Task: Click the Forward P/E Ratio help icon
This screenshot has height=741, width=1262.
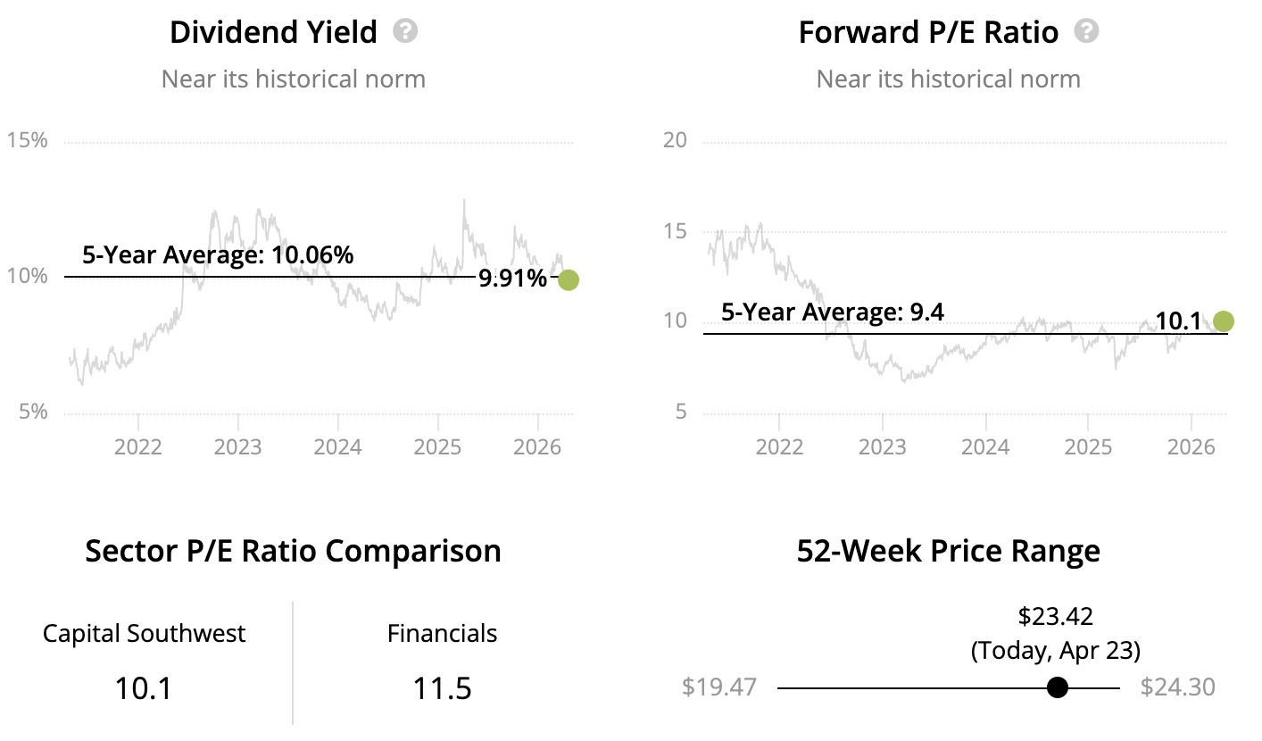Action: pyautogui.click(x=1086, y=32)
